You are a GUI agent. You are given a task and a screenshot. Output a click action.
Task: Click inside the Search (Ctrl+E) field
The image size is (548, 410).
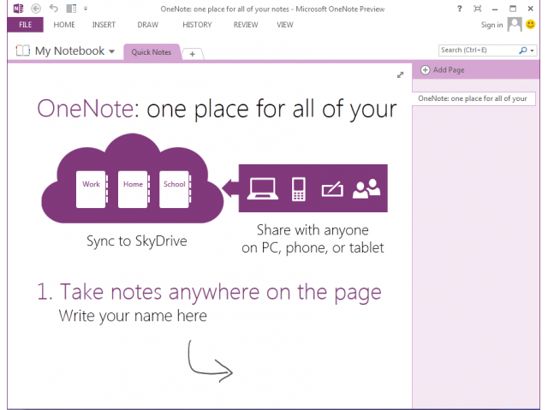pyautogui.click(x=477, y=51)
